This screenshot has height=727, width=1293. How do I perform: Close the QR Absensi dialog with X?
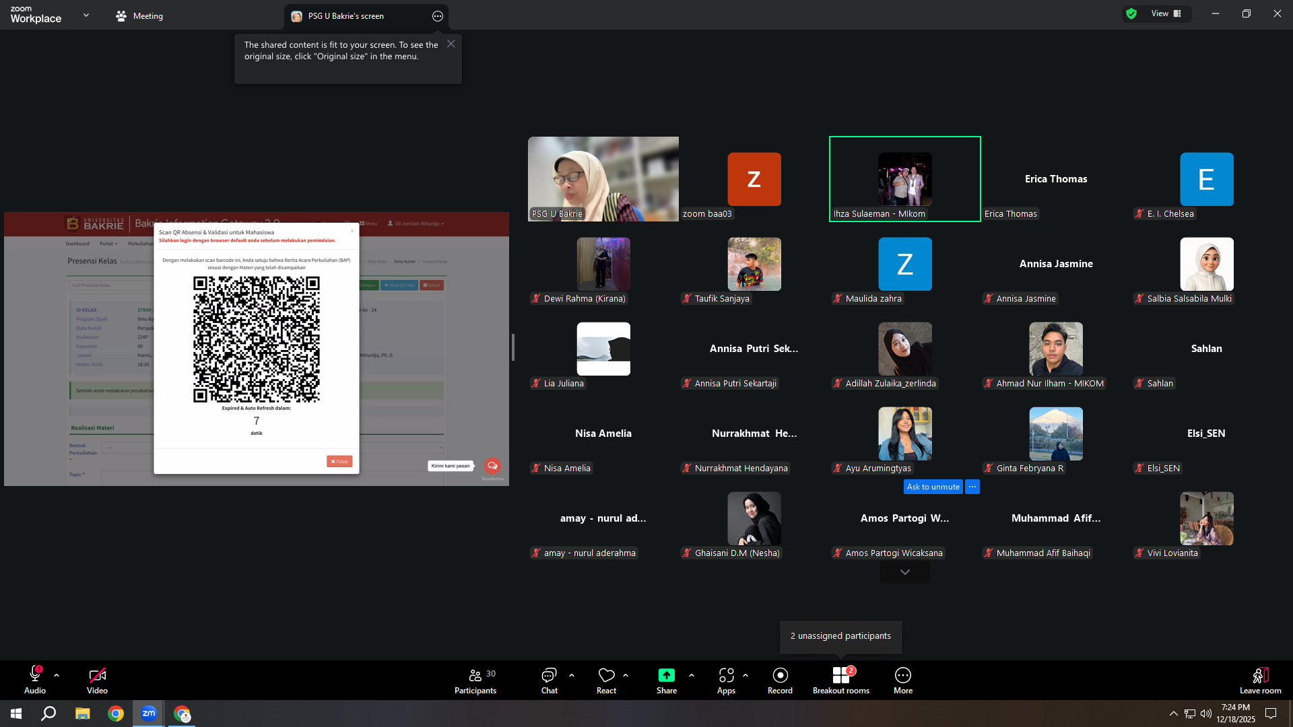pyautogui.click(x=352, y=231)
